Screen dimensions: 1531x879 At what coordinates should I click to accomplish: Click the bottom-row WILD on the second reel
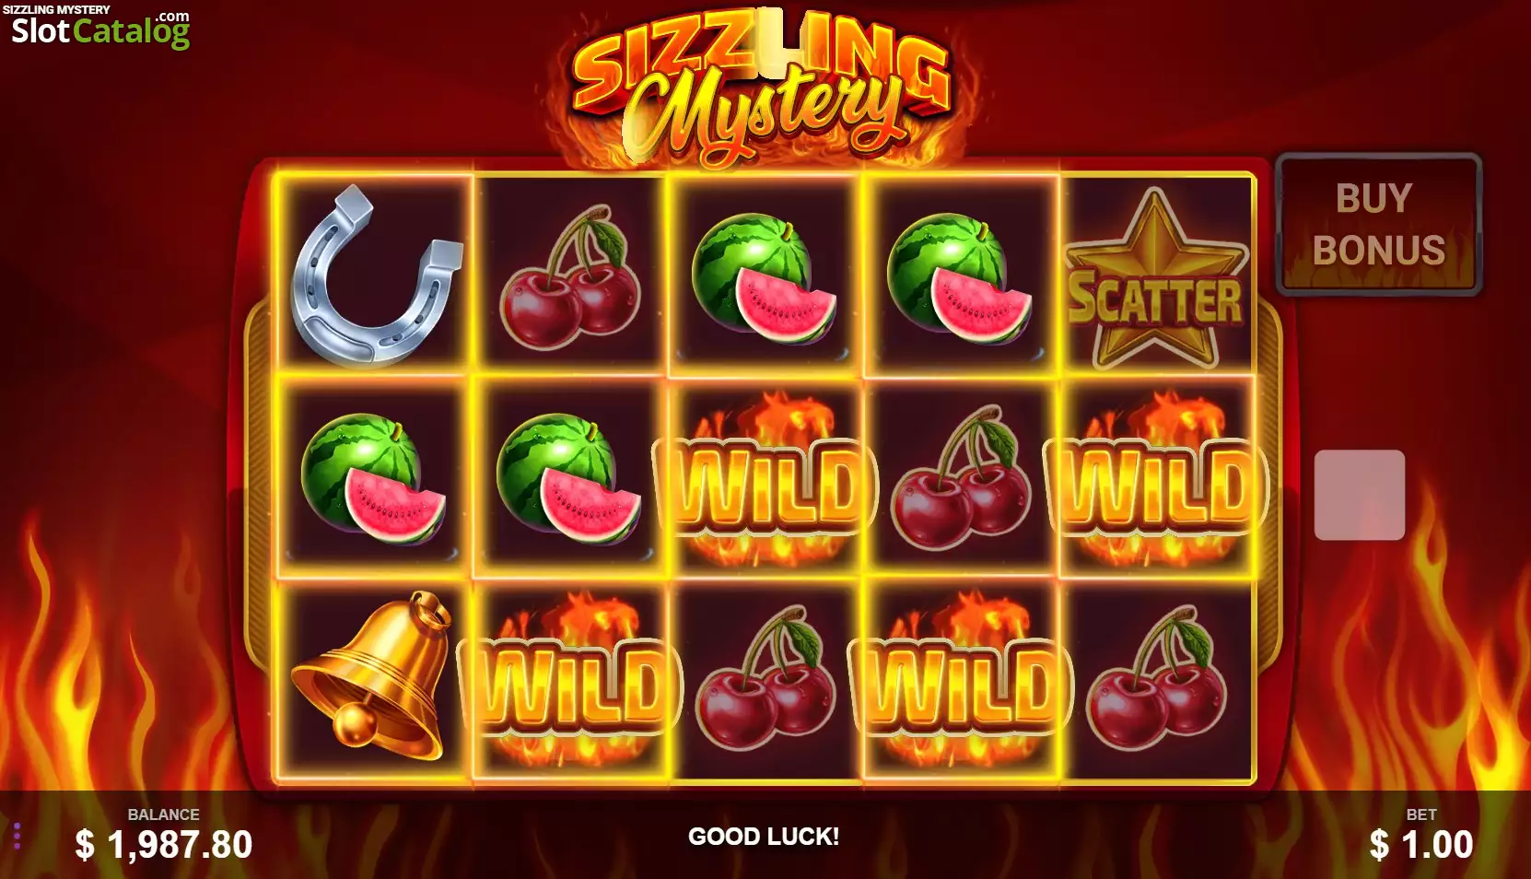571,682
